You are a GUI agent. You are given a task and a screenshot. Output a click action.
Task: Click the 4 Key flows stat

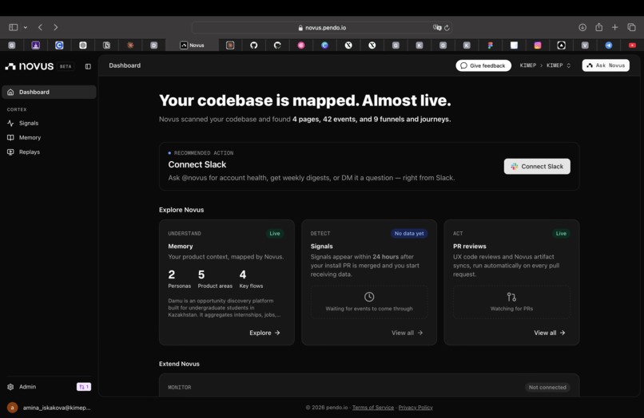click(251, 279)
